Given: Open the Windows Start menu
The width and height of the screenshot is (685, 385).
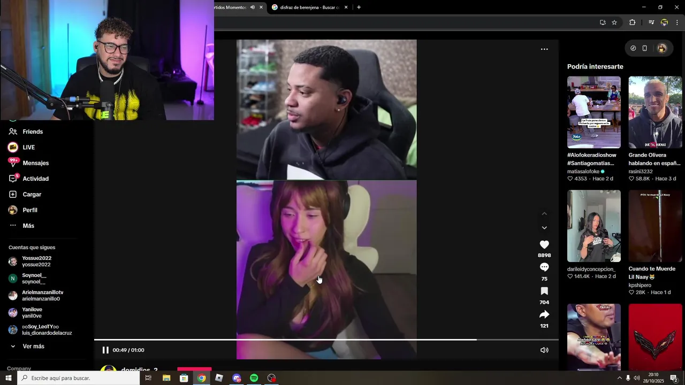Looking at the screenshot, I should 9,378.
